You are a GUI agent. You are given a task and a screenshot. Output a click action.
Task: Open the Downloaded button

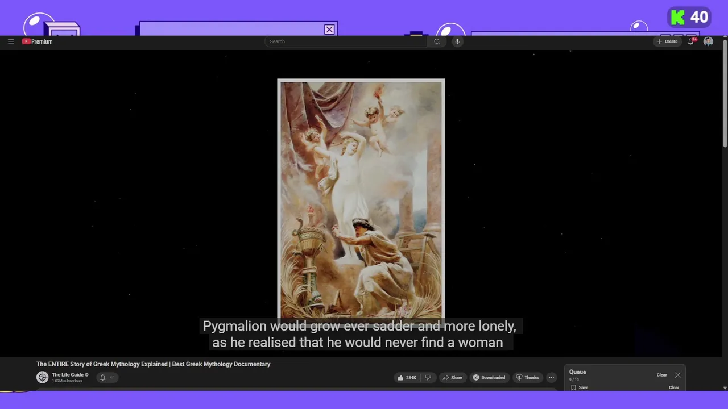pos(489,377)
